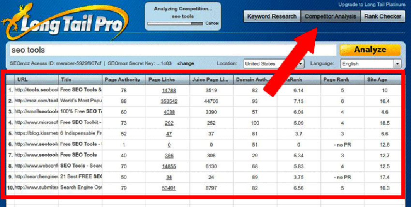
Task: Click title '21 Best FREE SEO'
Action: (x=81, y=177)
